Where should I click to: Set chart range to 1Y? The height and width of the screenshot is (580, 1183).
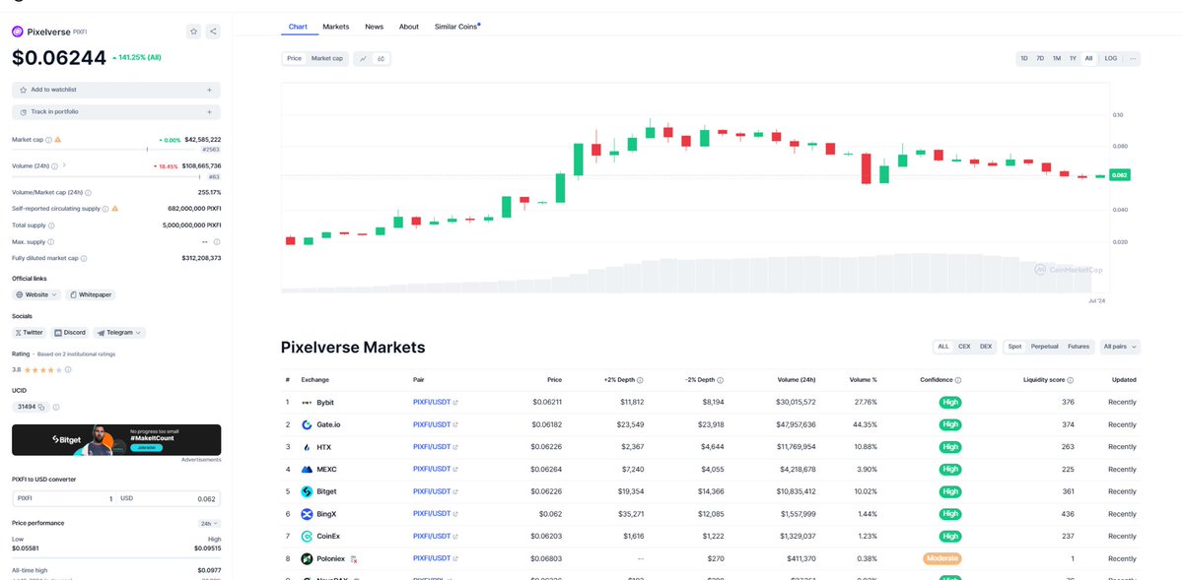click(x=1073, y=59)
